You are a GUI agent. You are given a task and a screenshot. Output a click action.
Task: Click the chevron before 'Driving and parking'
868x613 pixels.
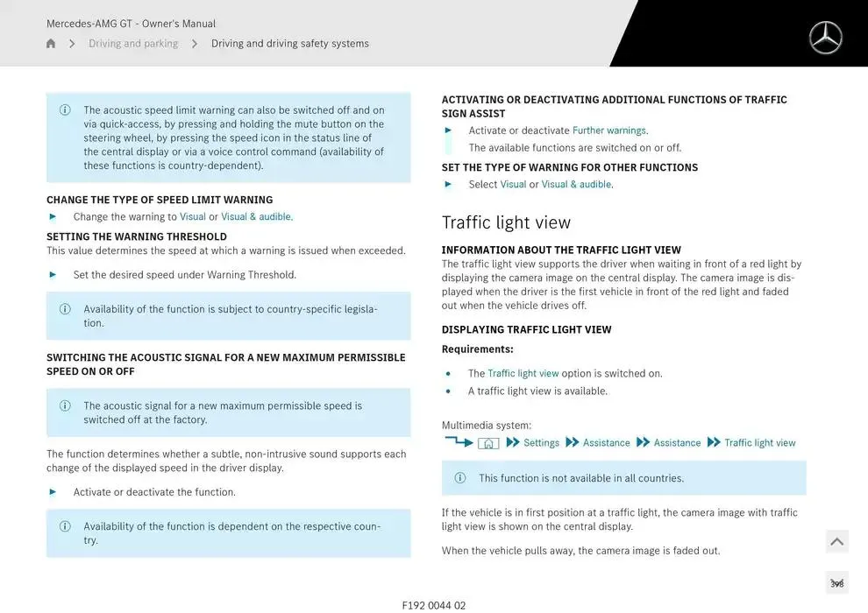click(72, 44)
